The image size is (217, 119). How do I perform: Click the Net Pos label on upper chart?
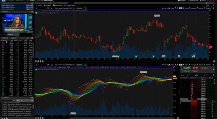point(165,8)
